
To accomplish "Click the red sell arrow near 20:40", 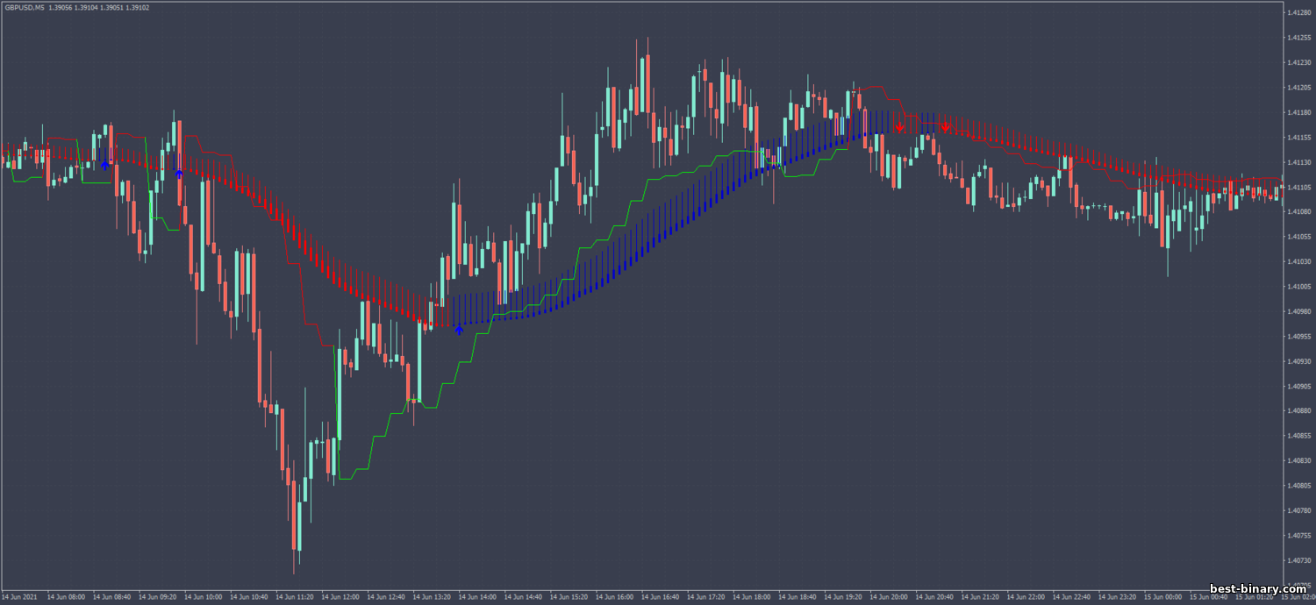I will tap(946, 127).
